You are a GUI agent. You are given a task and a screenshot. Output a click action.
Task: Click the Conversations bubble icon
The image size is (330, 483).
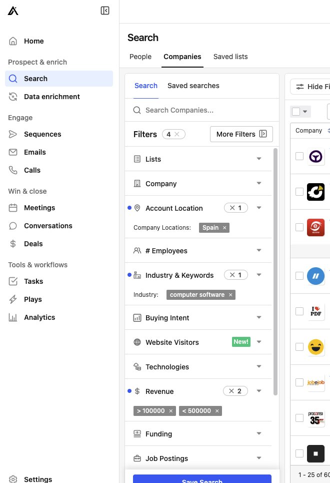coord(13,226)
